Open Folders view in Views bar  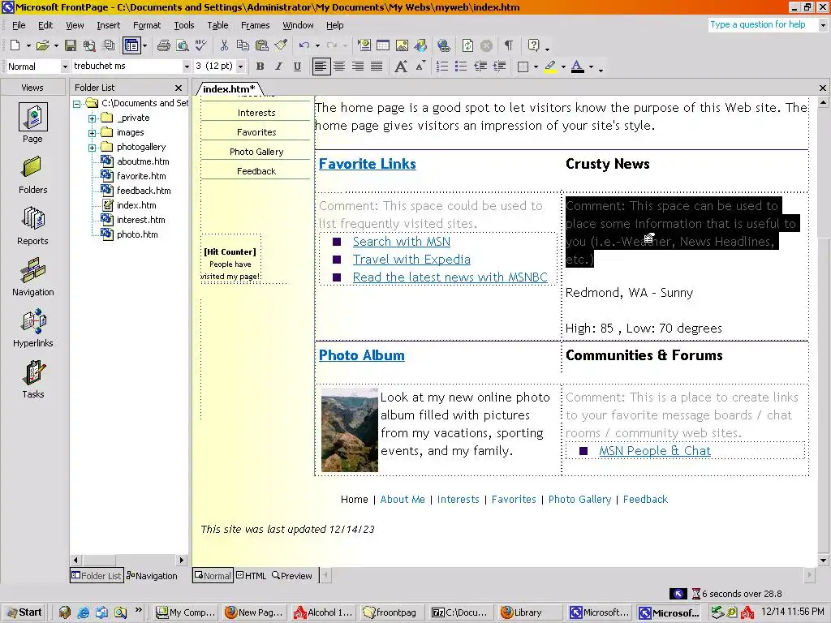(32, 175)
